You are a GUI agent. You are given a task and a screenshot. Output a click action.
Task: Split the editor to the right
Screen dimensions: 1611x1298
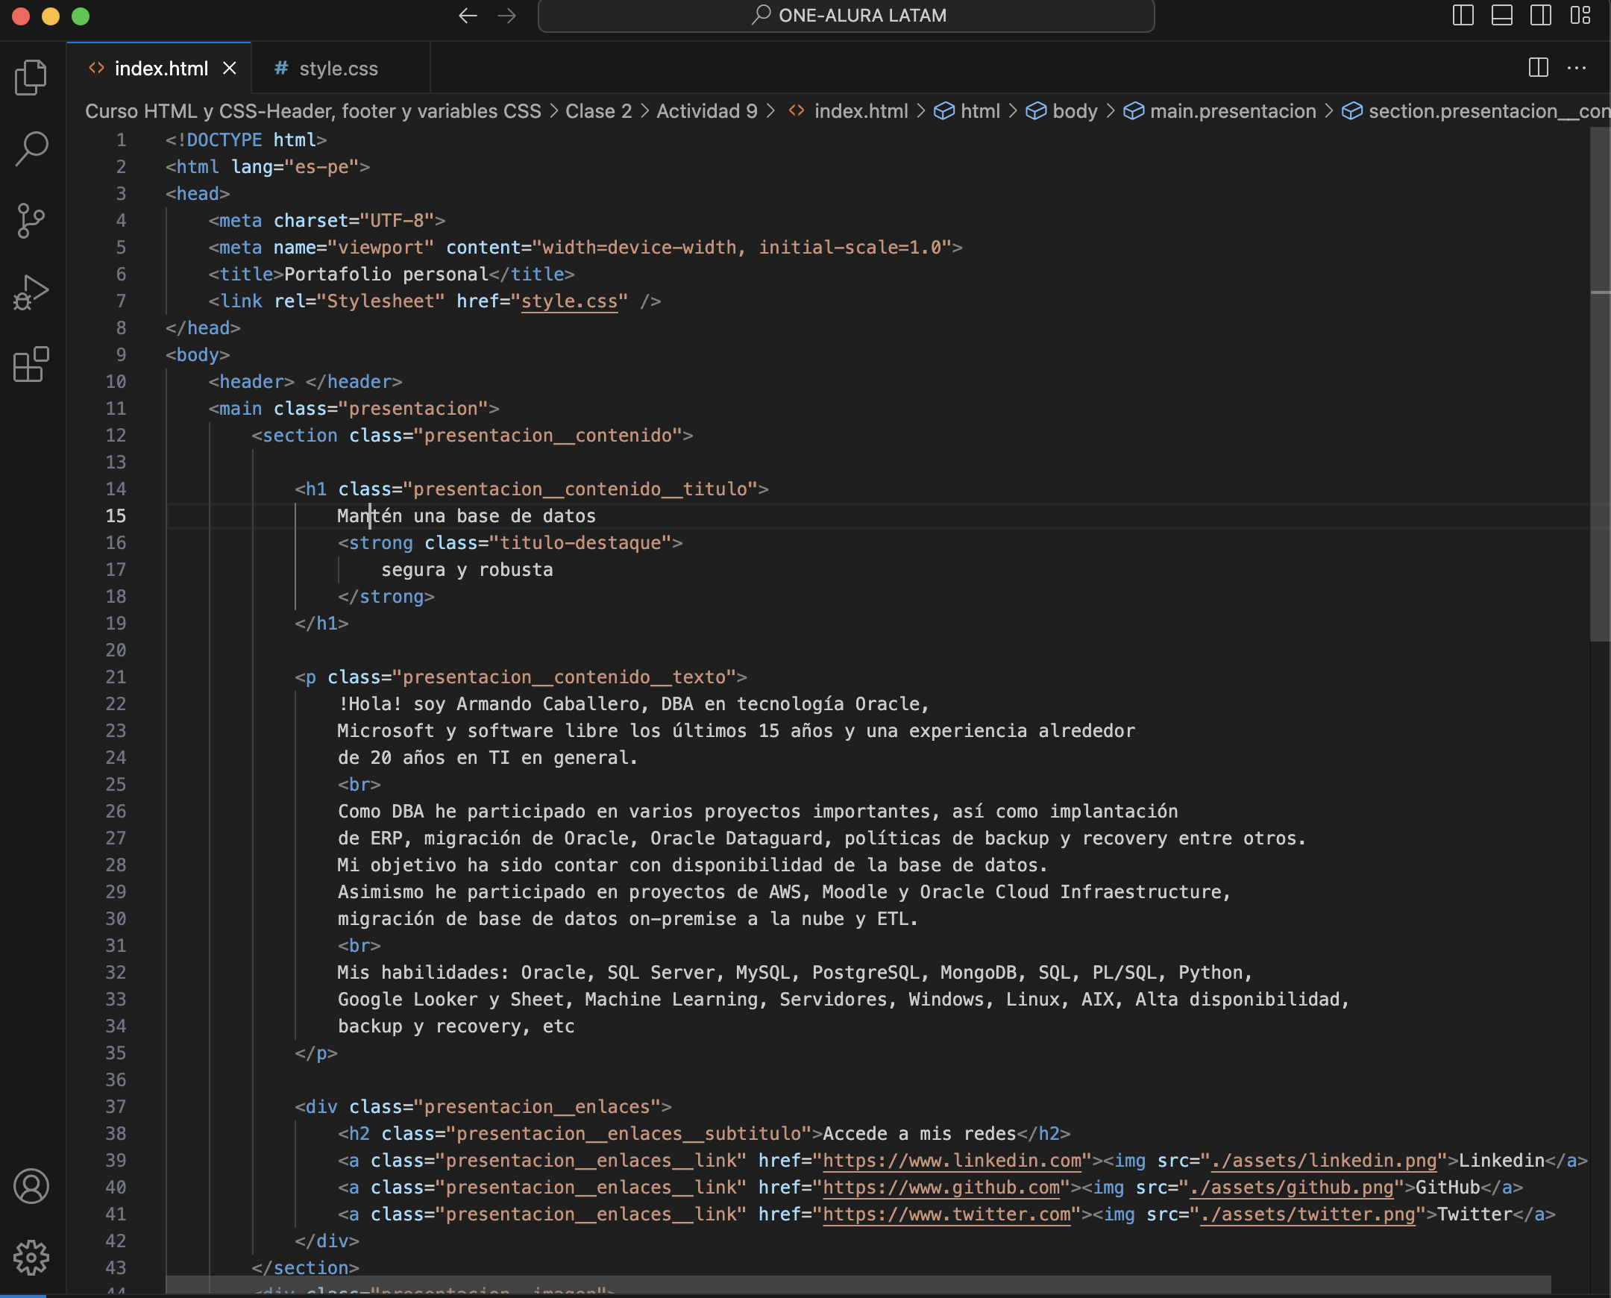tap(1538, 68)
